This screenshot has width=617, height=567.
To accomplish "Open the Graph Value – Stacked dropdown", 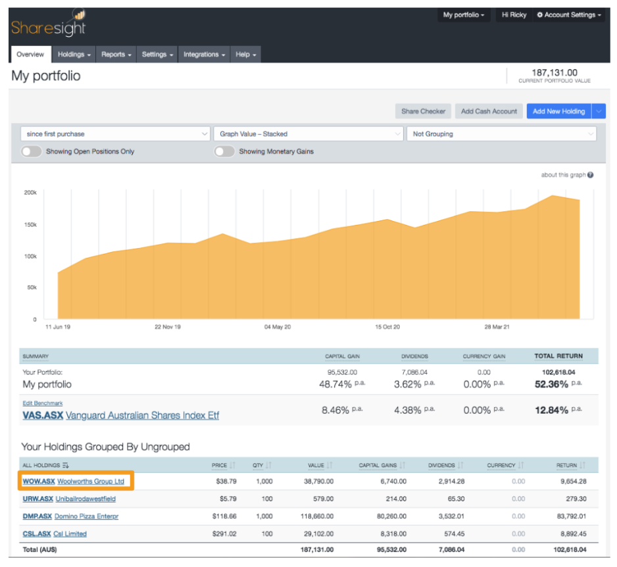I will tap(308, 134).
